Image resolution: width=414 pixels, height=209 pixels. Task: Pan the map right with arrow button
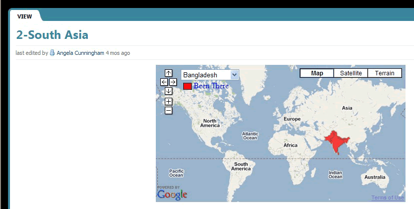pyautogui.click(x=173, y=82)
